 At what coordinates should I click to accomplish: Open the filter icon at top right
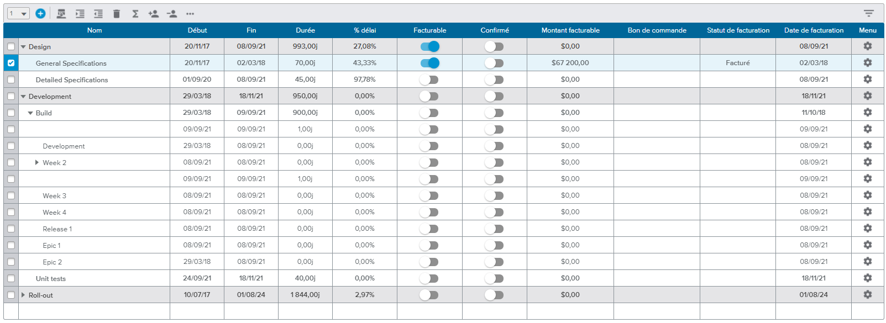[869, 13]
